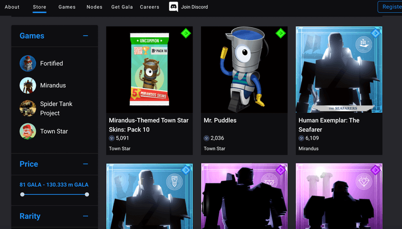The height and width of the screenshot is (229, 402).
Task: Click the fist emblem on blue exemplar card
Action: 174,182
